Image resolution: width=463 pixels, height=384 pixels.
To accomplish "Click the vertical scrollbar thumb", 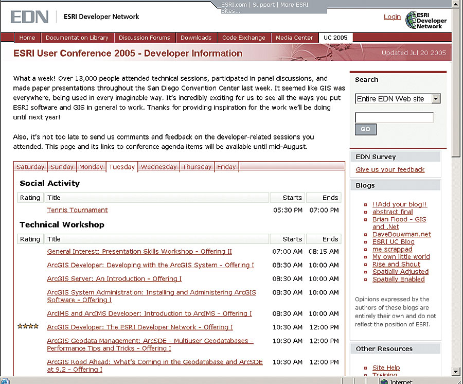I will point(456,83).
